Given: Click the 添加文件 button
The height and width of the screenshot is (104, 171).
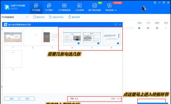Looking at the screenshot, I should 39,17.
